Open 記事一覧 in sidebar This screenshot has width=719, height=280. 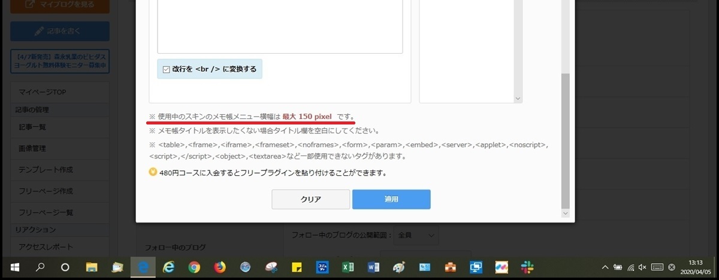(x=60, y=127)
